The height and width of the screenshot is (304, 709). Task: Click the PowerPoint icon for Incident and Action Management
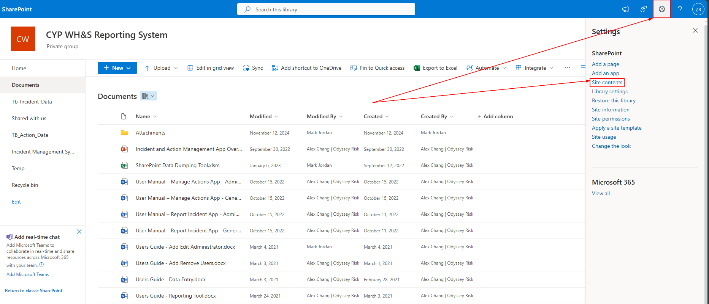[x=124, y=149]
